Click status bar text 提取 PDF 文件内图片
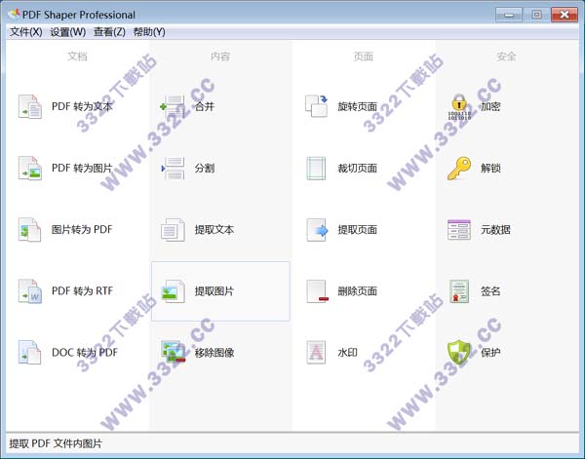 56,443
